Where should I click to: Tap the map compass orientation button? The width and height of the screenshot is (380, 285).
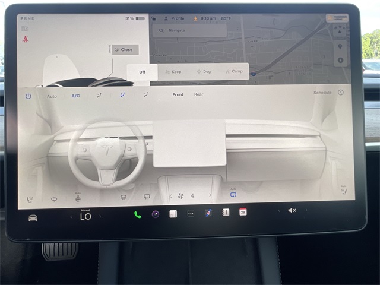tap(340, 30)
